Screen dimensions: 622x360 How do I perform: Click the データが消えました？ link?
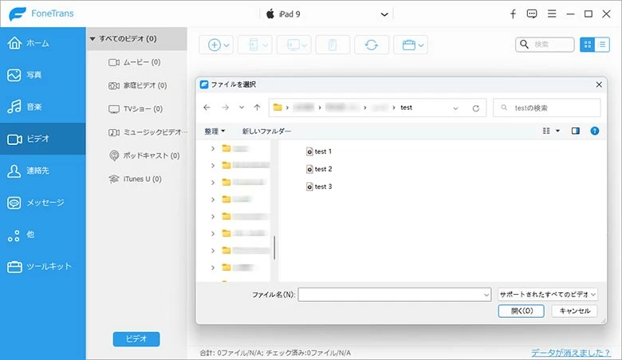pos(573,353)
